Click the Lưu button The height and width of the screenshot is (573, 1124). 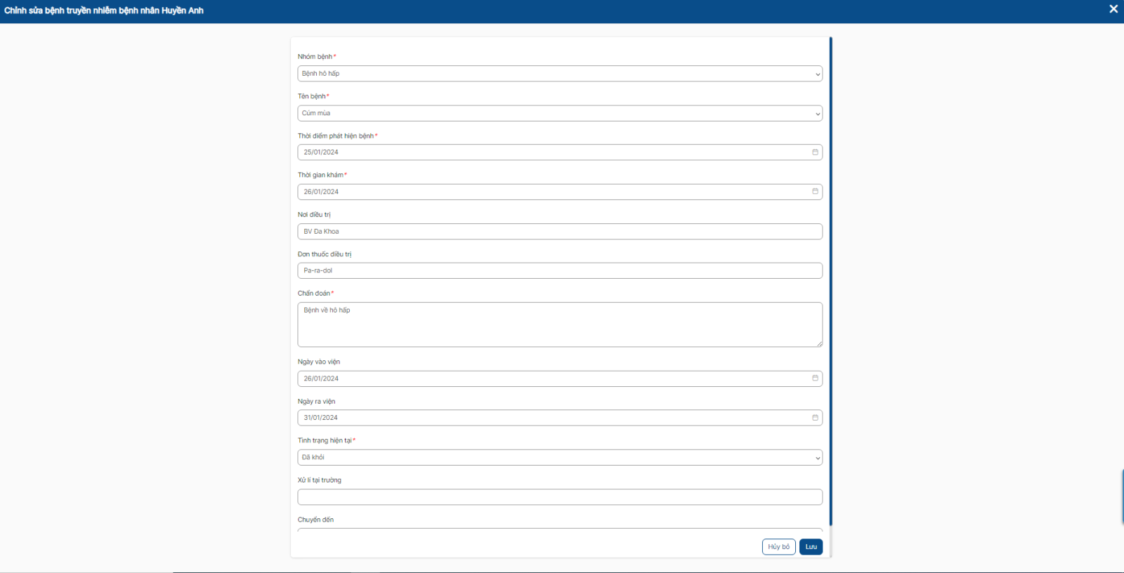coord(811,547)
